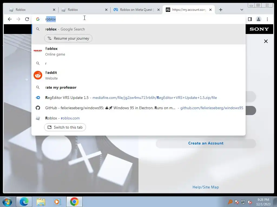The height and width of the screenshot is (207, 277).
Task: Close the Roblox on Meta Quest tab
Action: (x=159, y=10)
